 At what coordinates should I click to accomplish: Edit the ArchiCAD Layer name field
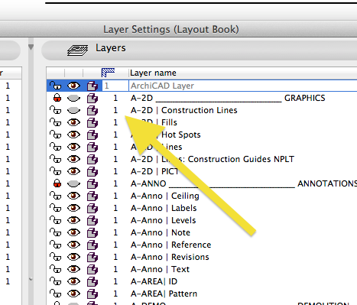pyautogui.click(x=243, y=86)
